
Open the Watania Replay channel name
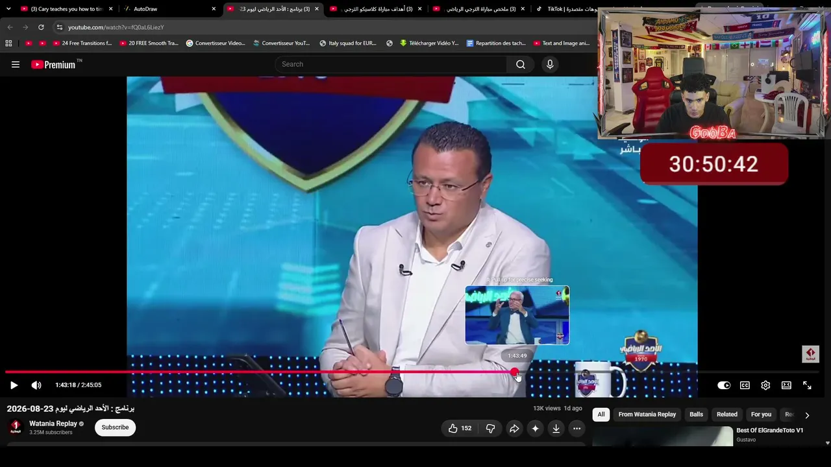click(53, 424)
